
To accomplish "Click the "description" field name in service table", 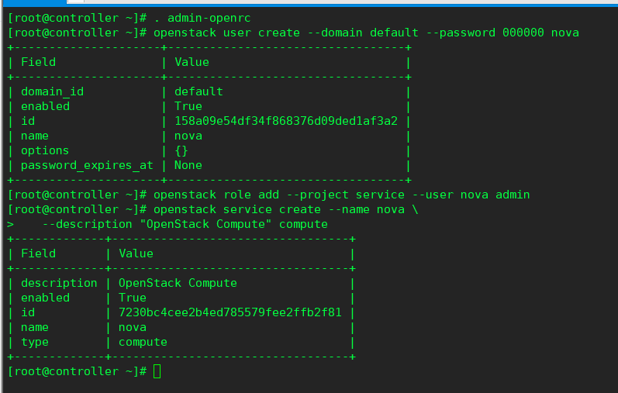I will 59,283.
